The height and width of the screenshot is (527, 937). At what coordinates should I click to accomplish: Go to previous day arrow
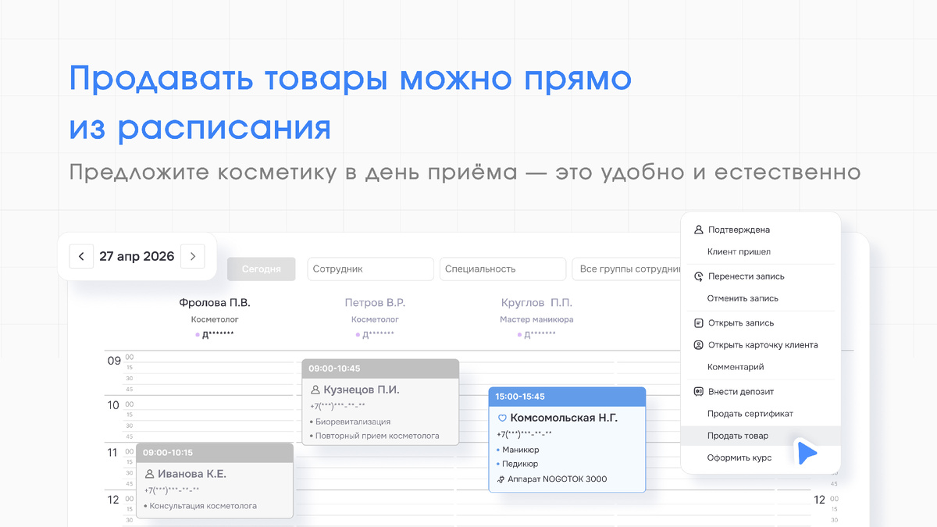[81, 256]
